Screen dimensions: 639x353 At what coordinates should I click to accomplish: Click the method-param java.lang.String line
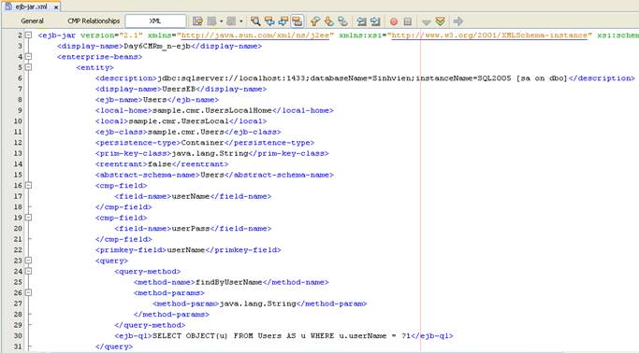[259, 304]
